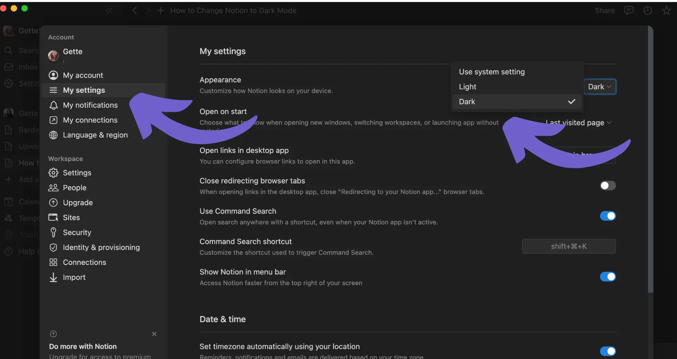Image resolution: width=677 pixels, height=359 pixels.
Task: Open the Dark appearance dropdown
Action: pos(600,87)
